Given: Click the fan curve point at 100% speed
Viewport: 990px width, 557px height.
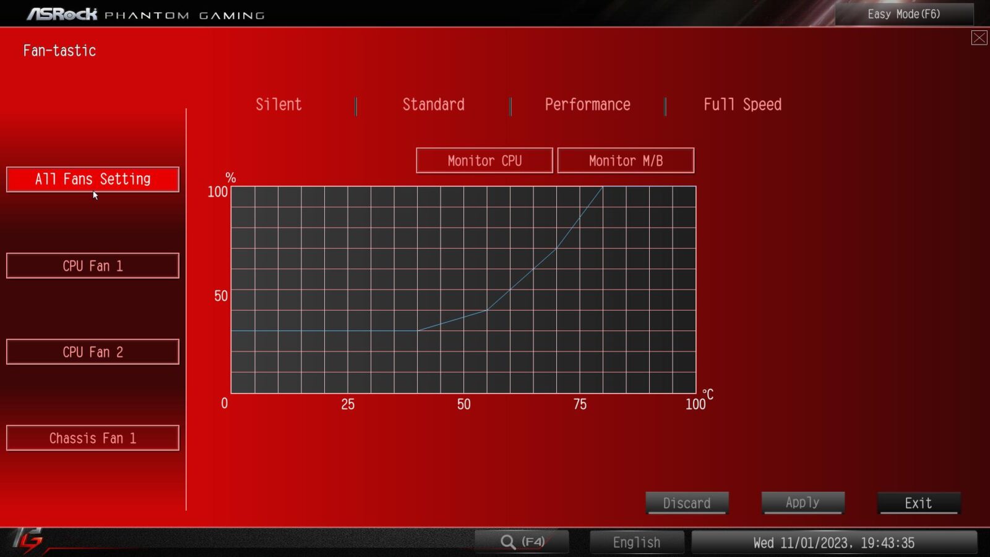Looking at the screenshot, I should (x=603, y=187).
